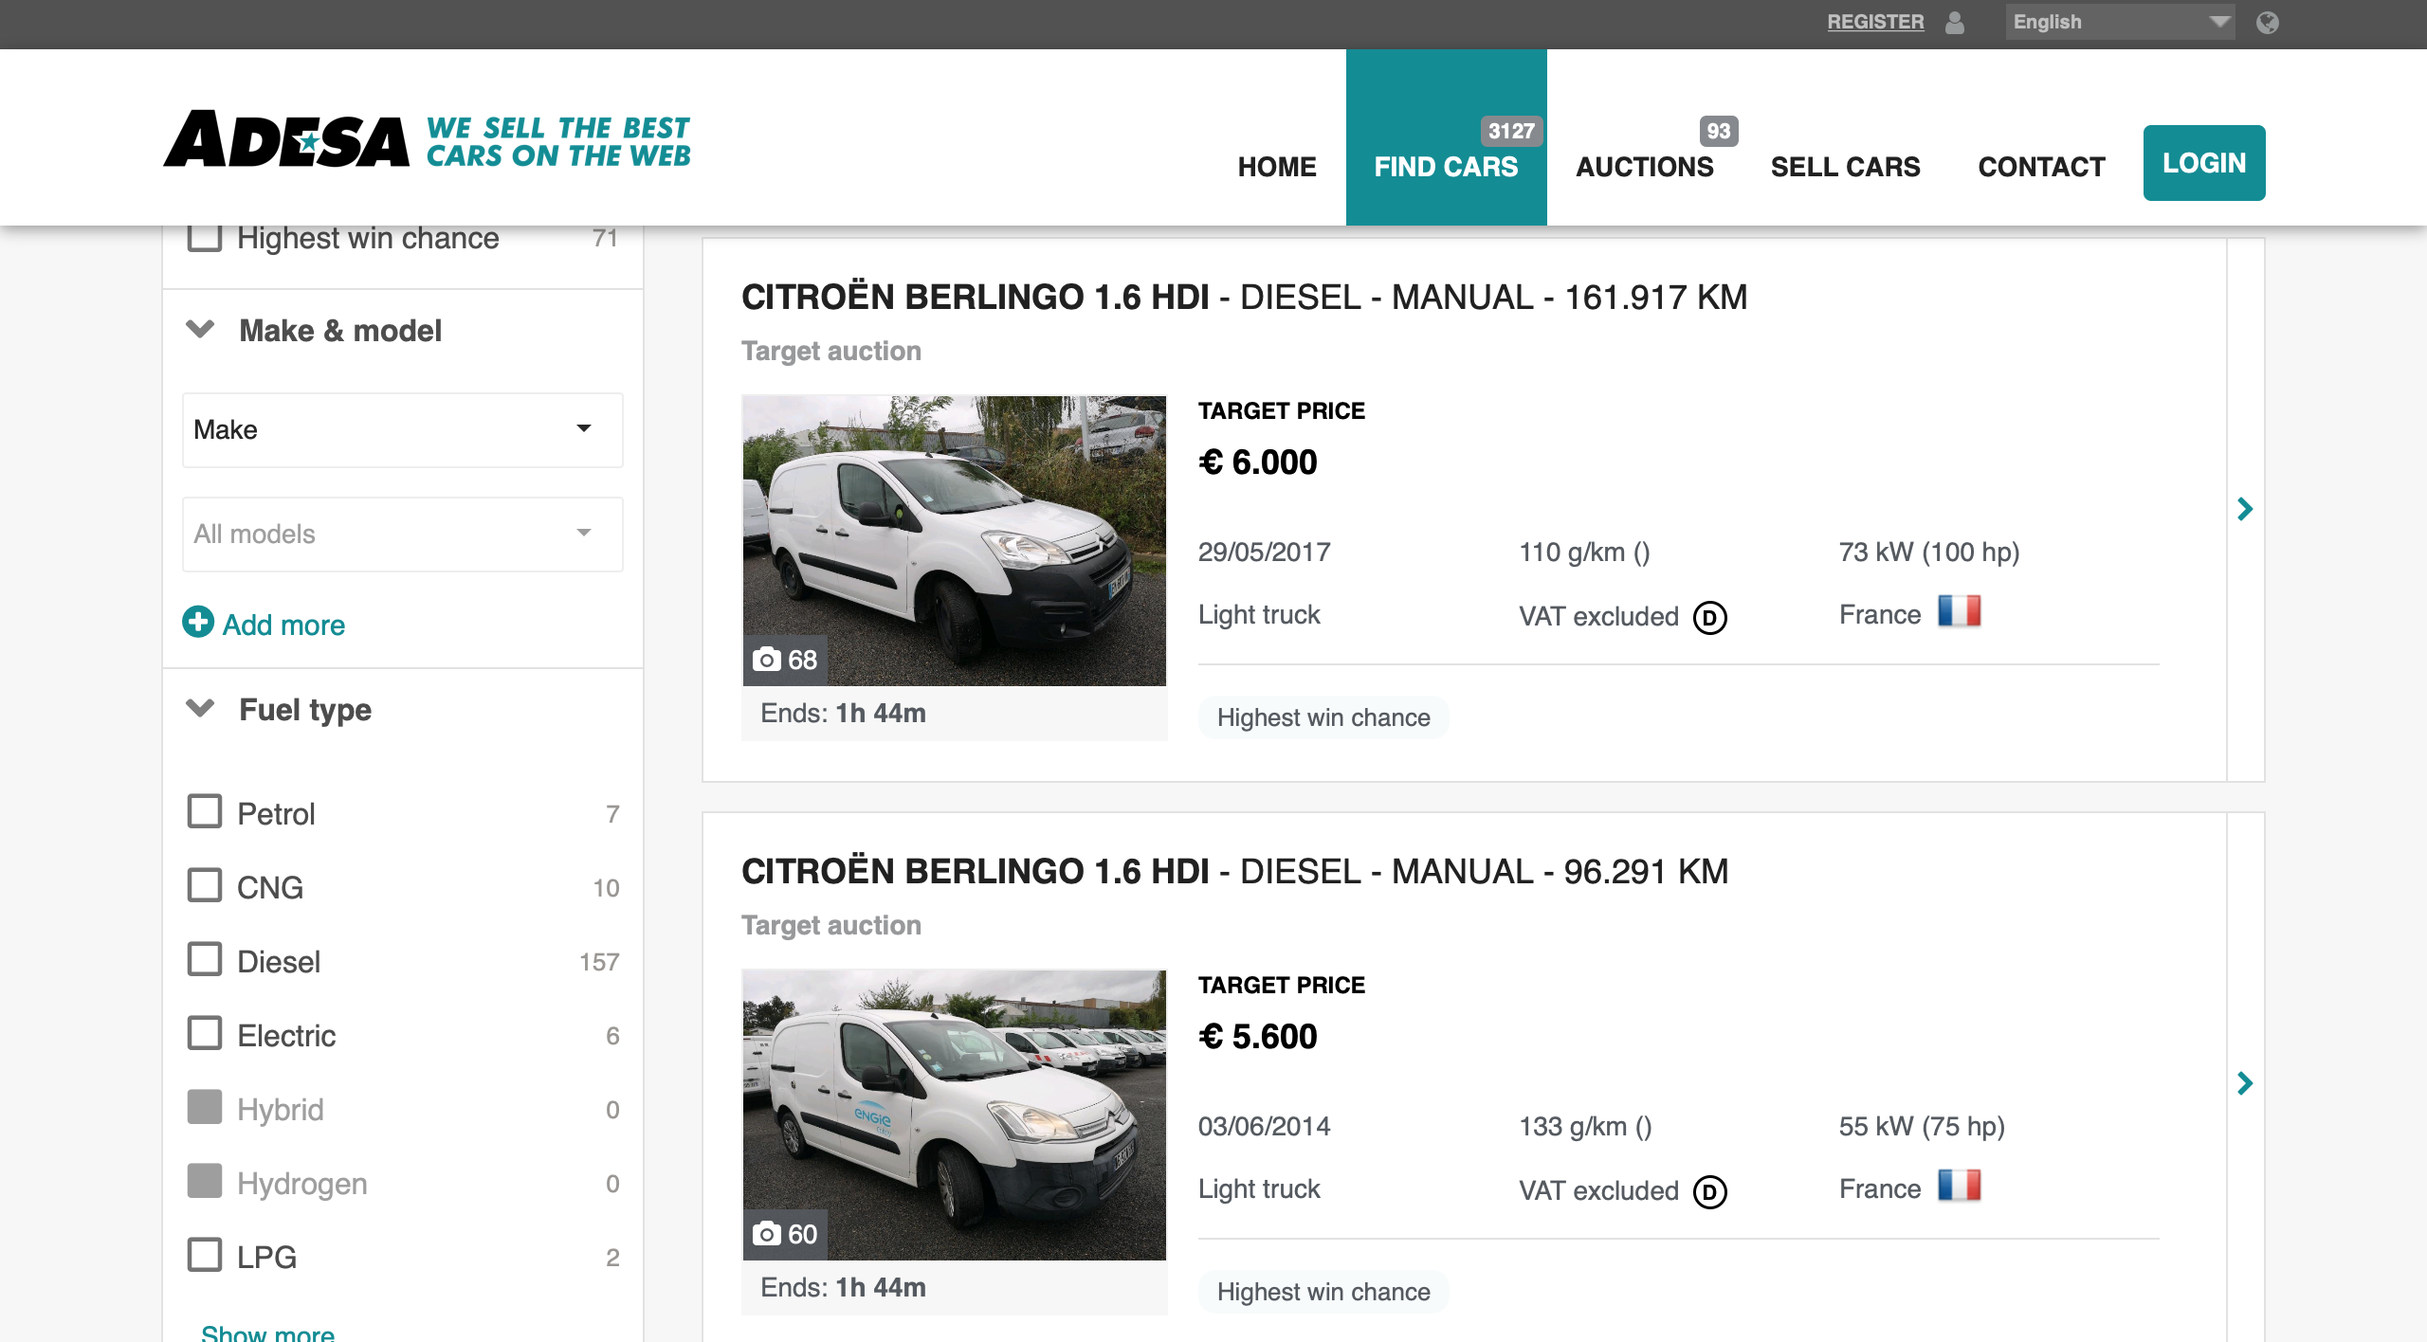The width and height of the screenshot is (2427, 1342).
Task: Open the Engie Berlingo van photo
Action: [x=954, y=1115]
